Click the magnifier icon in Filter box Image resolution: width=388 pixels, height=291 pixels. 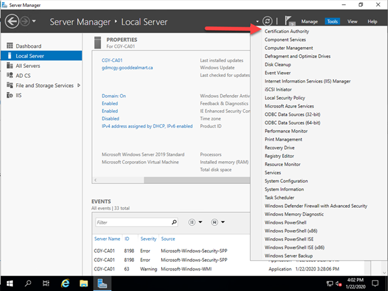pos(174,222)
